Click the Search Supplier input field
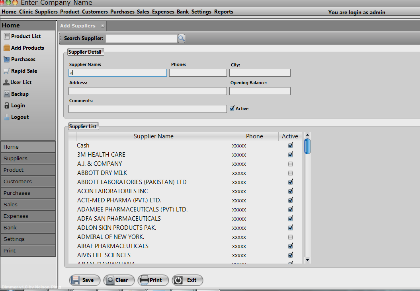Viewport: 420px width, 291px height. pyautogui.click(x=141, y=39)
